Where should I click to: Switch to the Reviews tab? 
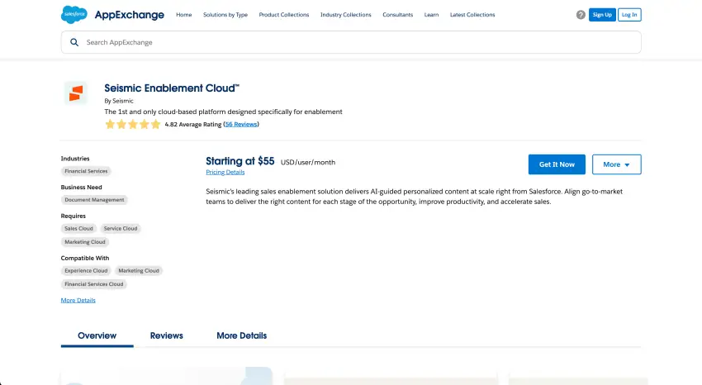166,336
